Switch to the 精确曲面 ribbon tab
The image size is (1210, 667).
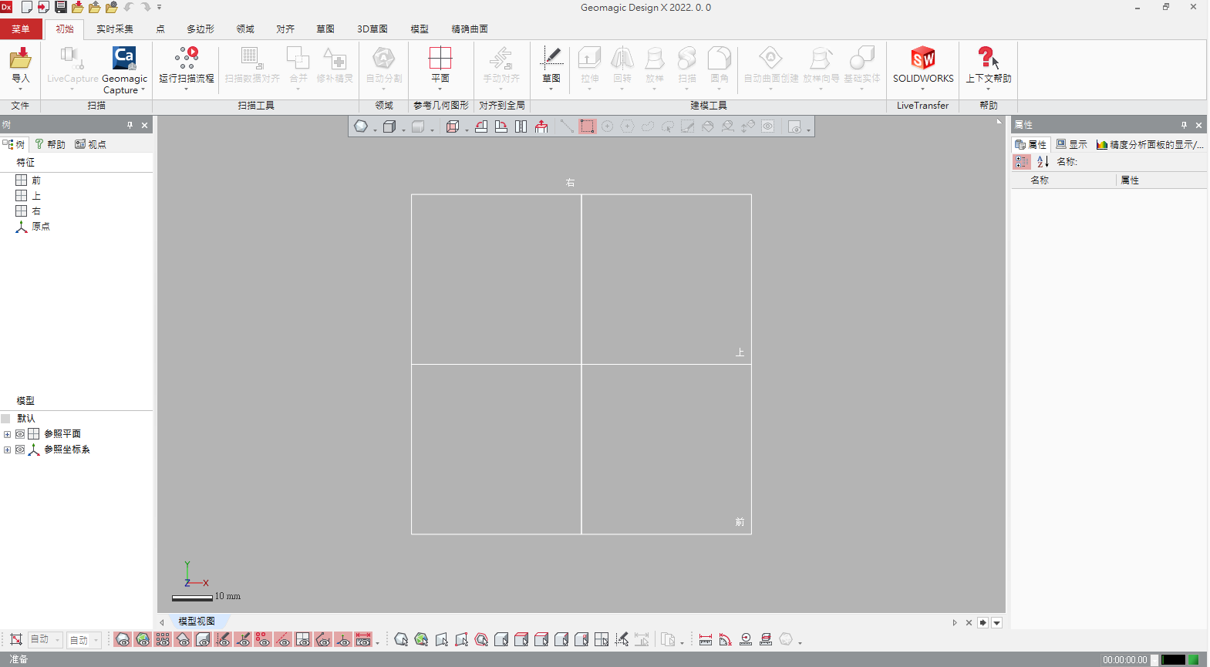tap(470, 29)
